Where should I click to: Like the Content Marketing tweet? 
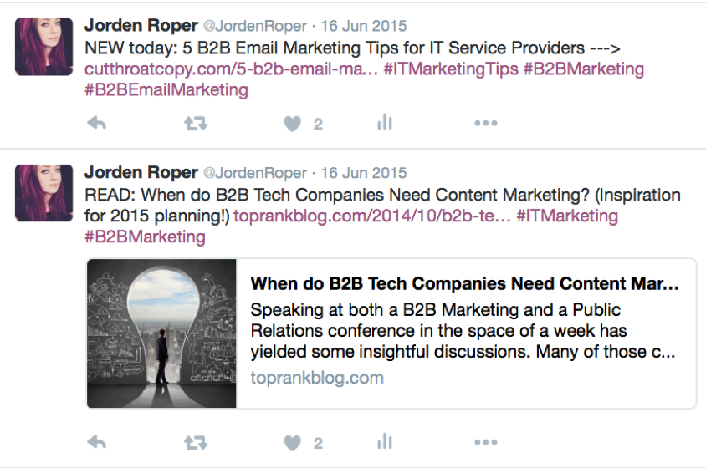(x=293, y=443)
